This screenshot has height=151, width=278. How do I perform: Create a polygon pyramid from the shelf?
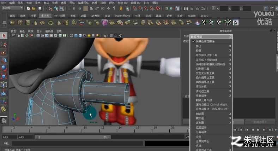[59, 23]
